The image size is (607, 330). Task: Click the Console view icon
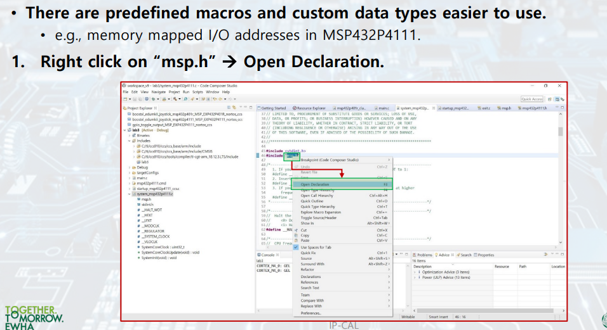click(259, 255)
